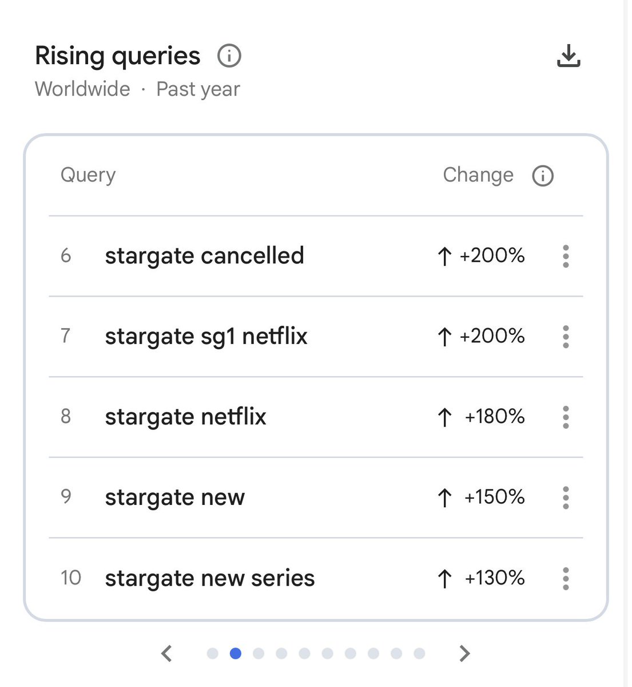Select the last pagination dot

click(x=419, y=653)
